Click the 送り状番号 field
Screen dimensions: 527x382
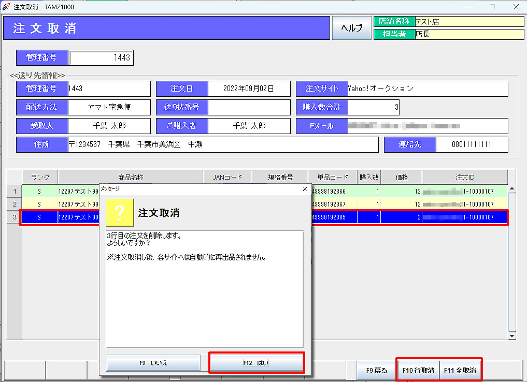click(x=249, y=107)
